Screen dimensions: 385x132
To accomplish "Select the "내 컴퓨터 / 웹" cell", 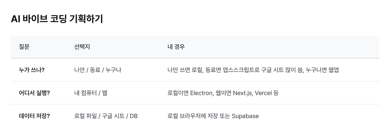I will point(91,93).
